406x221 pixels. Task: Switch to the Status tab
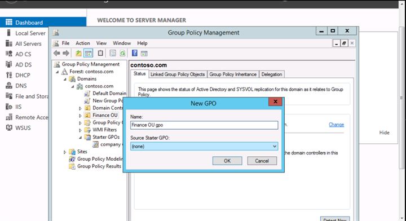click(x=140, y=74)
